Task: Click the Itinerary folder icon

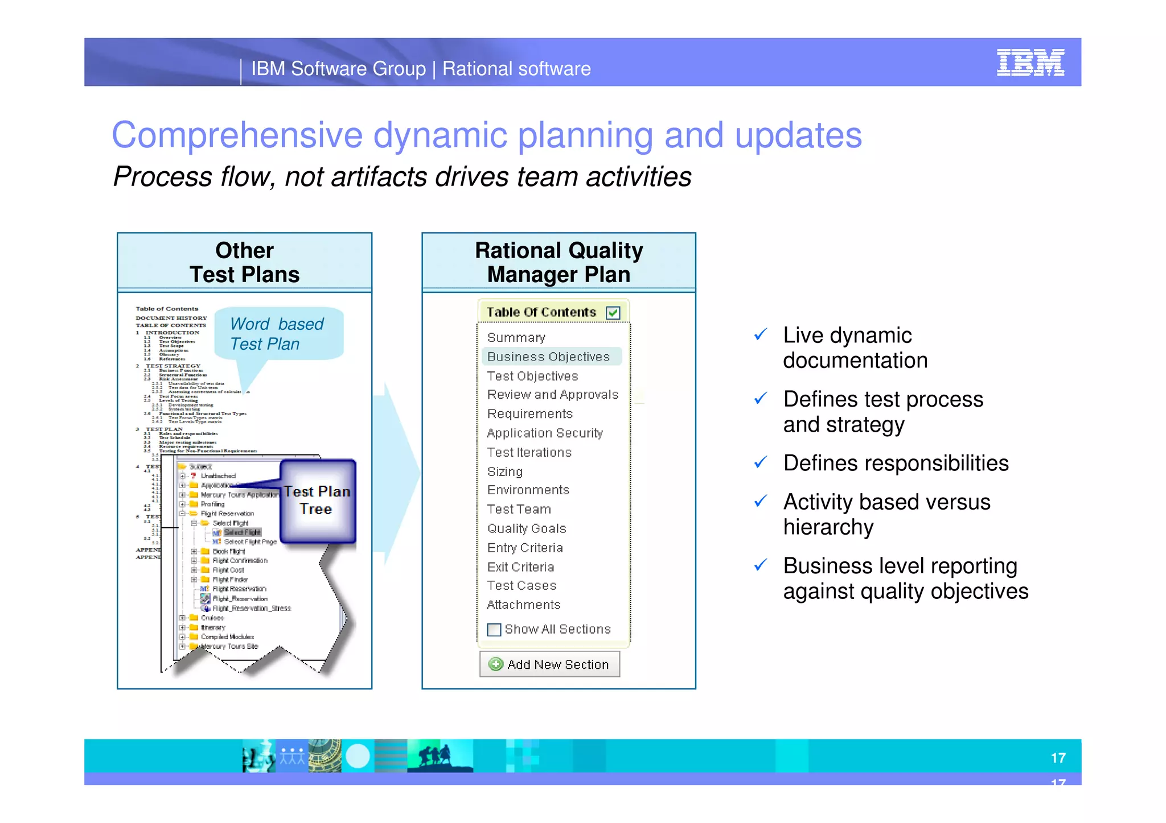Action: pyautogui.click(x=194, y=627)
